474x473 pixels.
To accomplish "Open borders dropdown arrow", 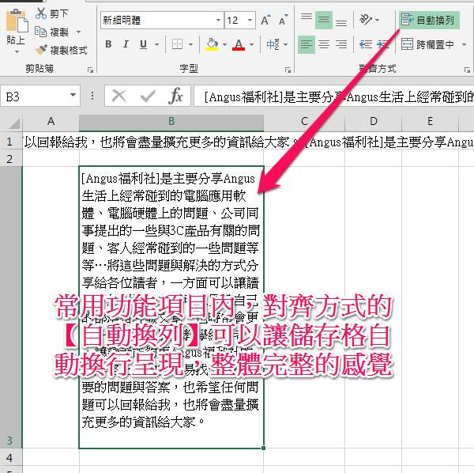I will (190, 44).
